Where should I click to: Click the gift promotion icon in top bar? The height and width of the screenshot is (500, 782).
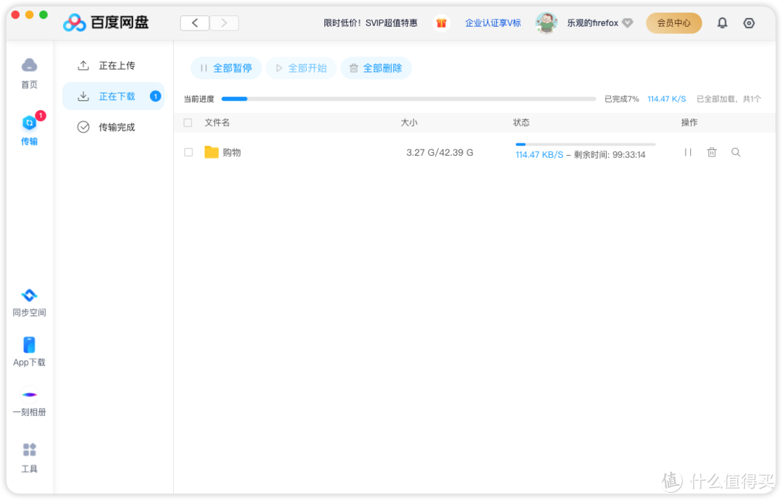[442, 22]
